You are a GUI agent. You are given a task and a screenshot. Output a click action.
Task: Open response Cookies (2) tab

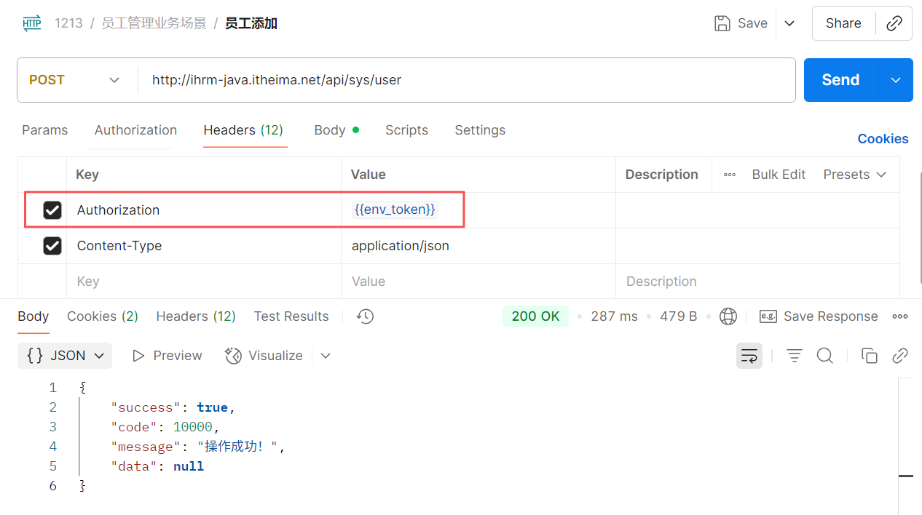[x=103, y=316]
